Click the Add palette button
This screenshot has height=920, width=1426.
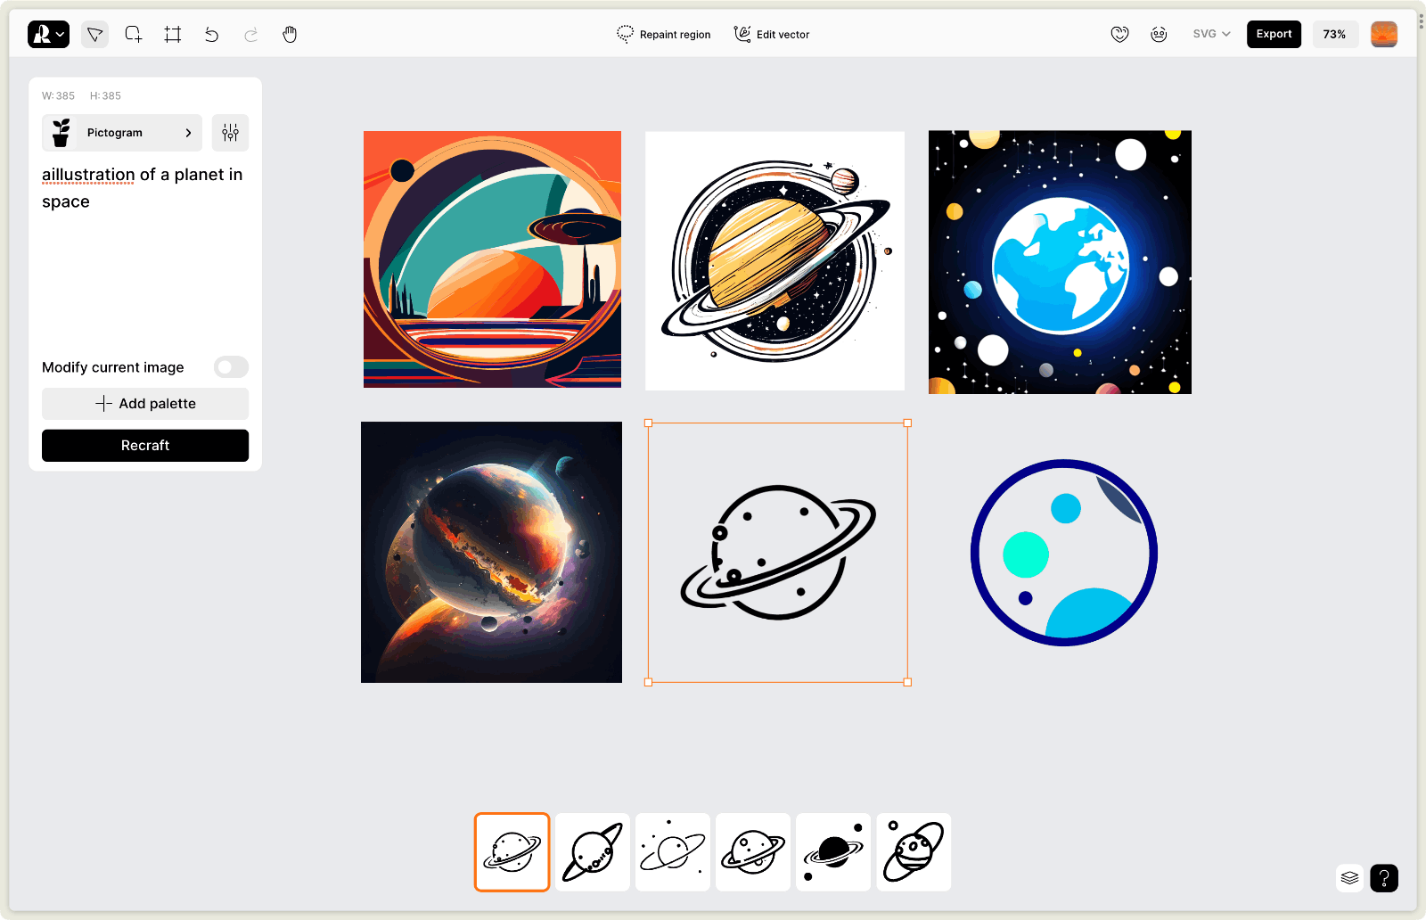point(145,404)
